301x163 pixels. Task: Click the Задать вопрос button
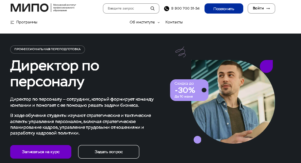tap(109, 152)
